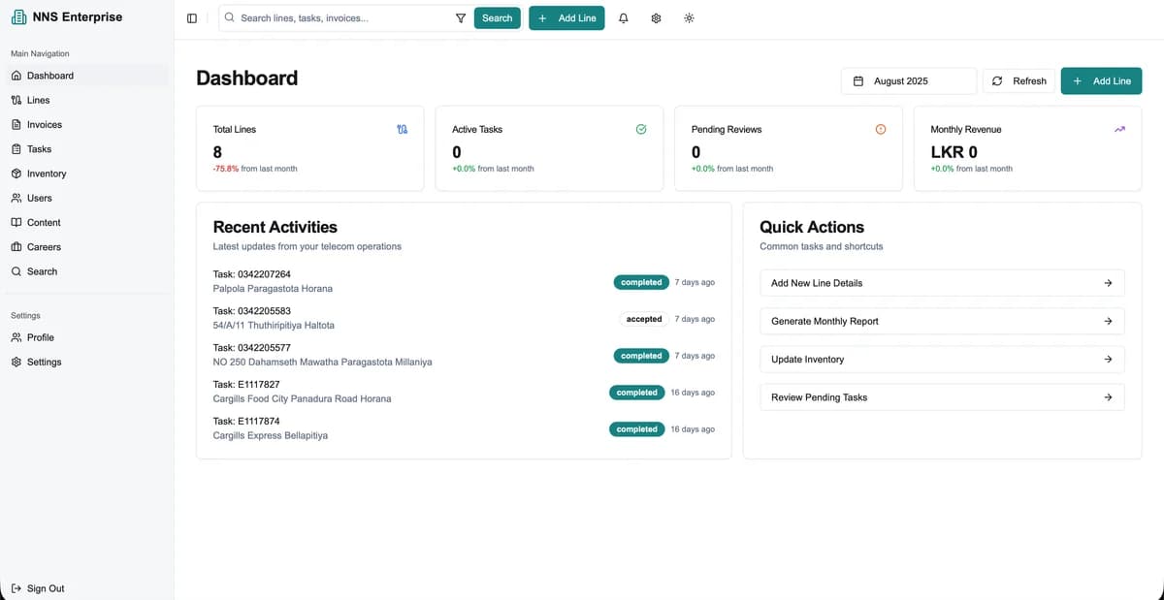Click the Content book icon in sidebar
Viewport: 1164px width, 600px height.
pos(16,223)
